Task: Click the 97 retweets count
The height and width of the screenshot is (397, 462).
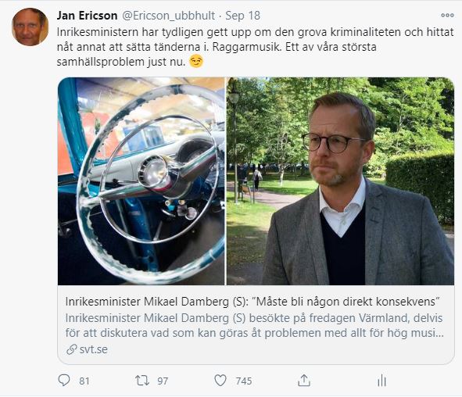Action: (163, 381)
